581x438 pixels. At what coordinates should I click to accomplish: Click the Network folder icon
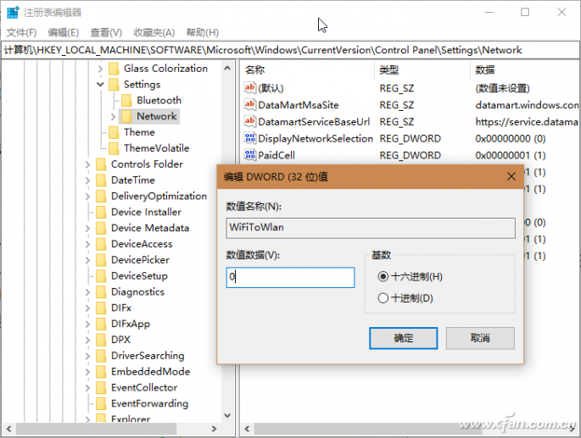(x=126, y=116)
